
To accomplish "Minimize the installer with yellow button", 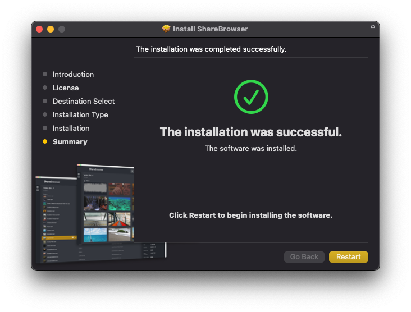I will [x=51, y=29].
